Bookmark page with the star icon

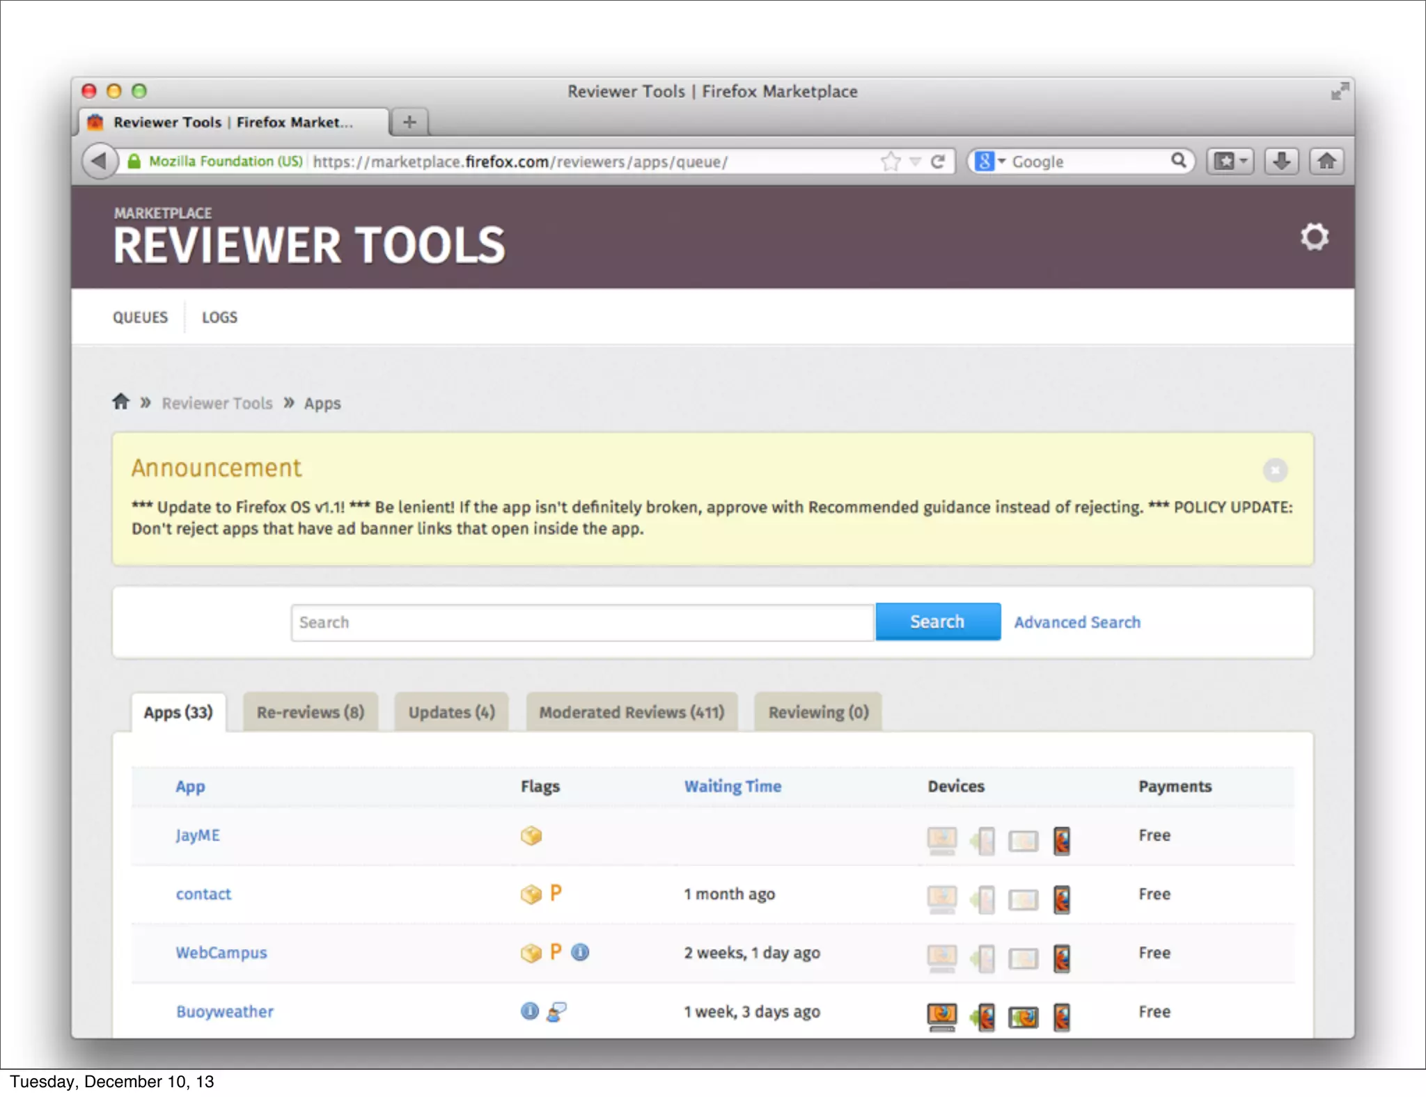(890, 161)
